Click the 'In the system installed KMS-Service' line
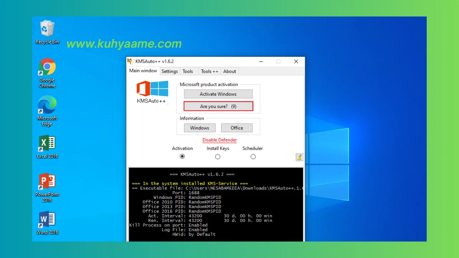 click(190, 183)
